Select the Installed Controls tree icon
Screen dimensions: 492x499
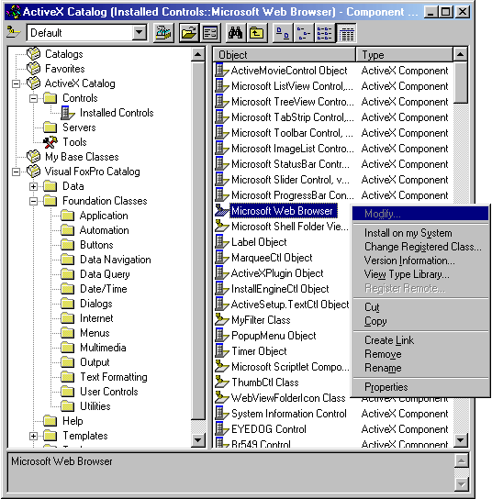(x=68, y=113)
